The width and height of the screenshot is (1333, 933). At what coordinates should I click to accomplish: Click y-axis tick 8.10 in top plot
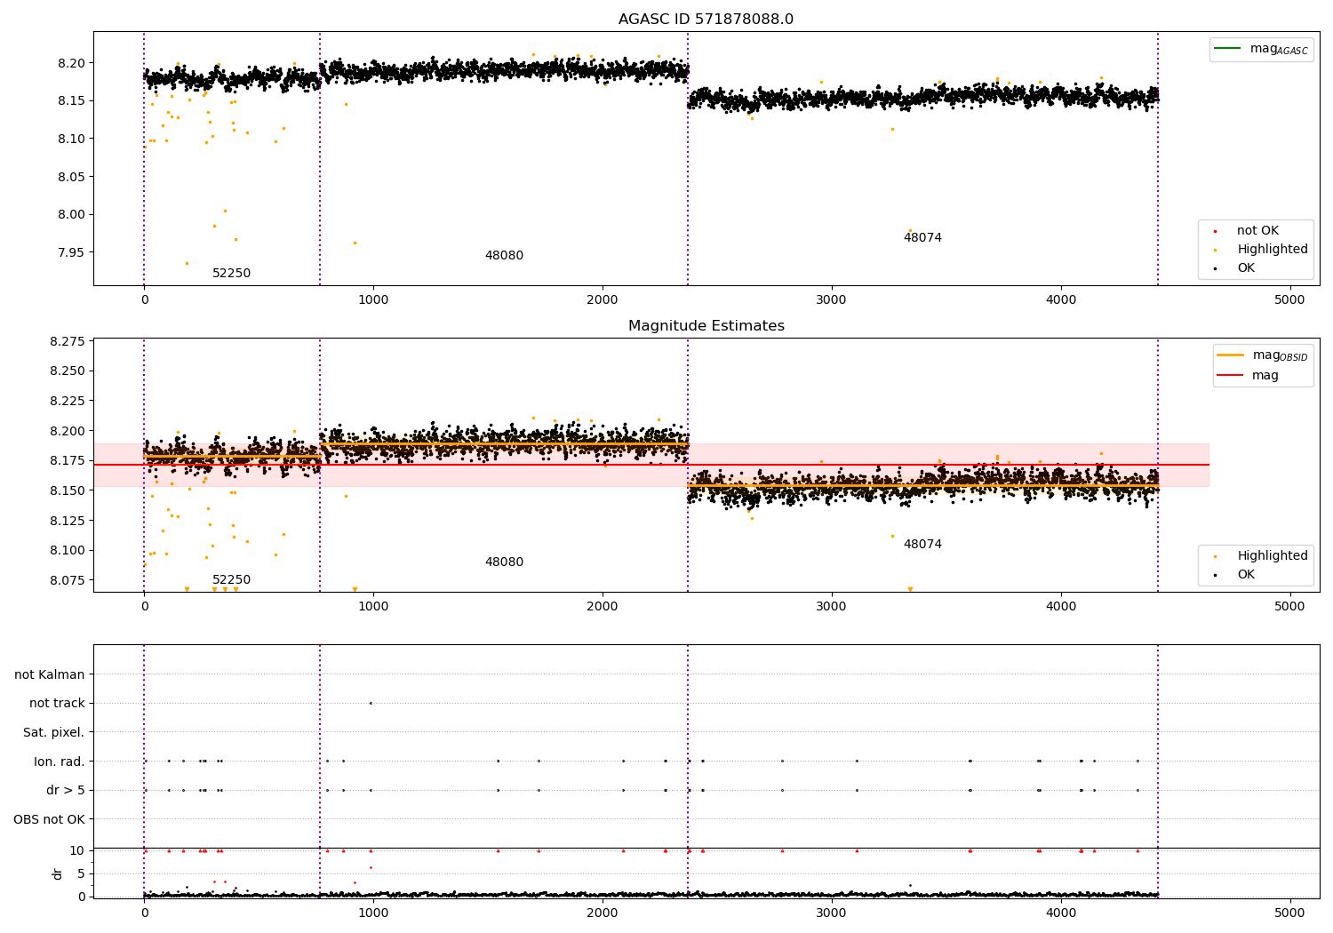[73, 139]
